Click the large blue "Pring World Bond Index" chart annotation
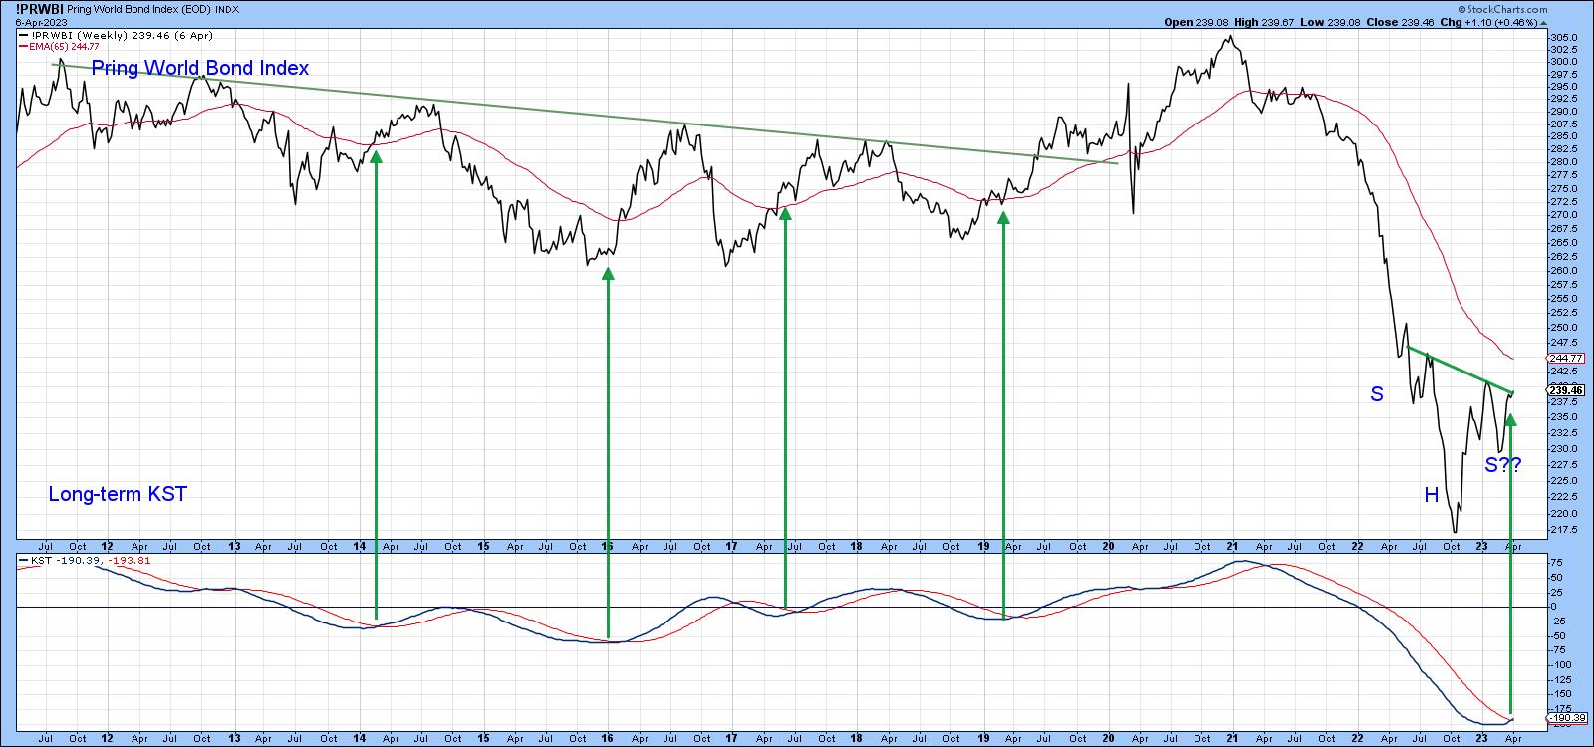 [200, 68]
